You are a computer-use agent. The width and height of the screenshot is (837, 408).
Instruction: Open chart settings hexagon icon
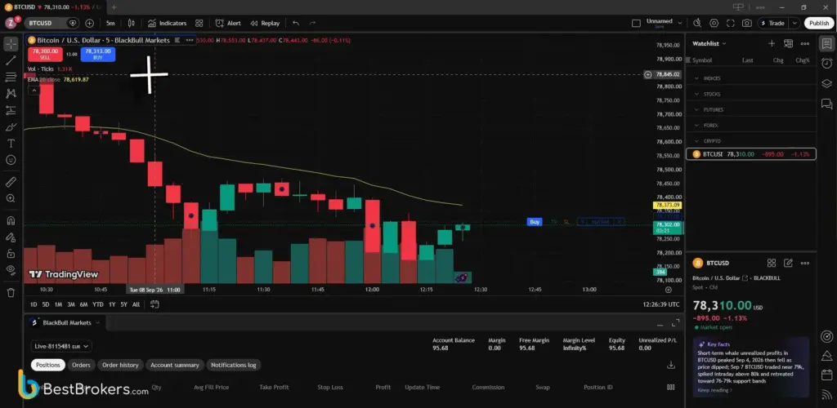tap(714, 24)
